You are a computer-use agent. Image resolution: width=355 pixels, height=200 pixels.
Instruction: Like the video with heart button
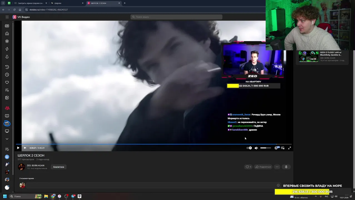point(248,167)
